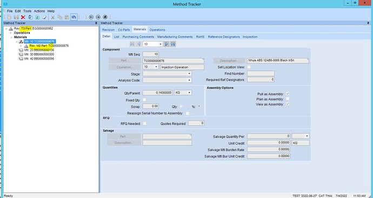Click the Forward arrow circle icon
Image resolution: width=373 pixels, height=198 pixels.
point(98,17)
